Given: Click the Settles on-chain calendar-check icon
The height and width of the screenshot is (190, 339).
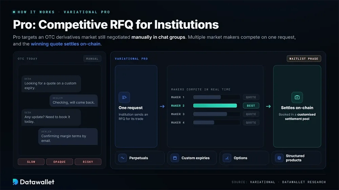Looking at the screenshot, I should click(297, 97).
